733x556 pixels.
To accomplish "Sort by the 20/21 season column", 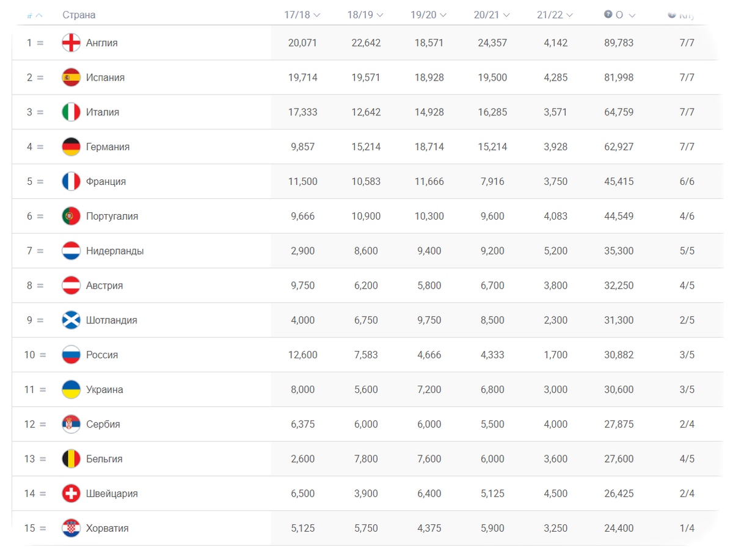I will coord(492,15).
